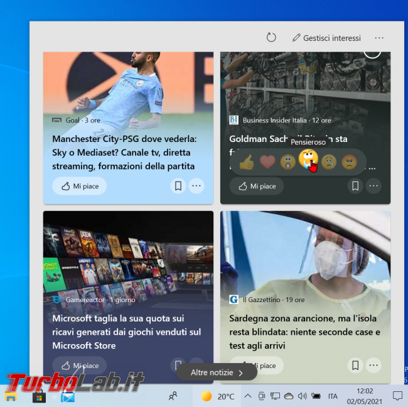This screenshot has width=408, height=407.
Task: Launch Mail app from taskbar
Action: [x=68, y=397]
